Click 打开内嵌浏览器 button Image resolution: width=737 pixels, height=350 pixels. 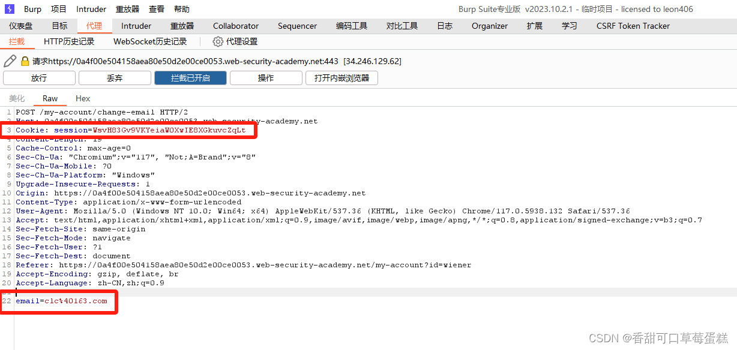[341, 78]
